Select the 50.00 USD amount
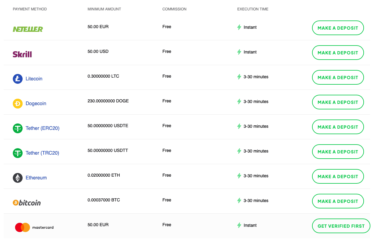389x239 pixels. tap(98, 51)
